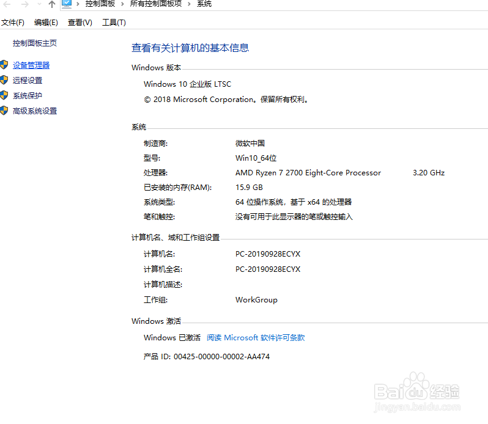Open the 文件(F) menu

(x=13, y=23)
